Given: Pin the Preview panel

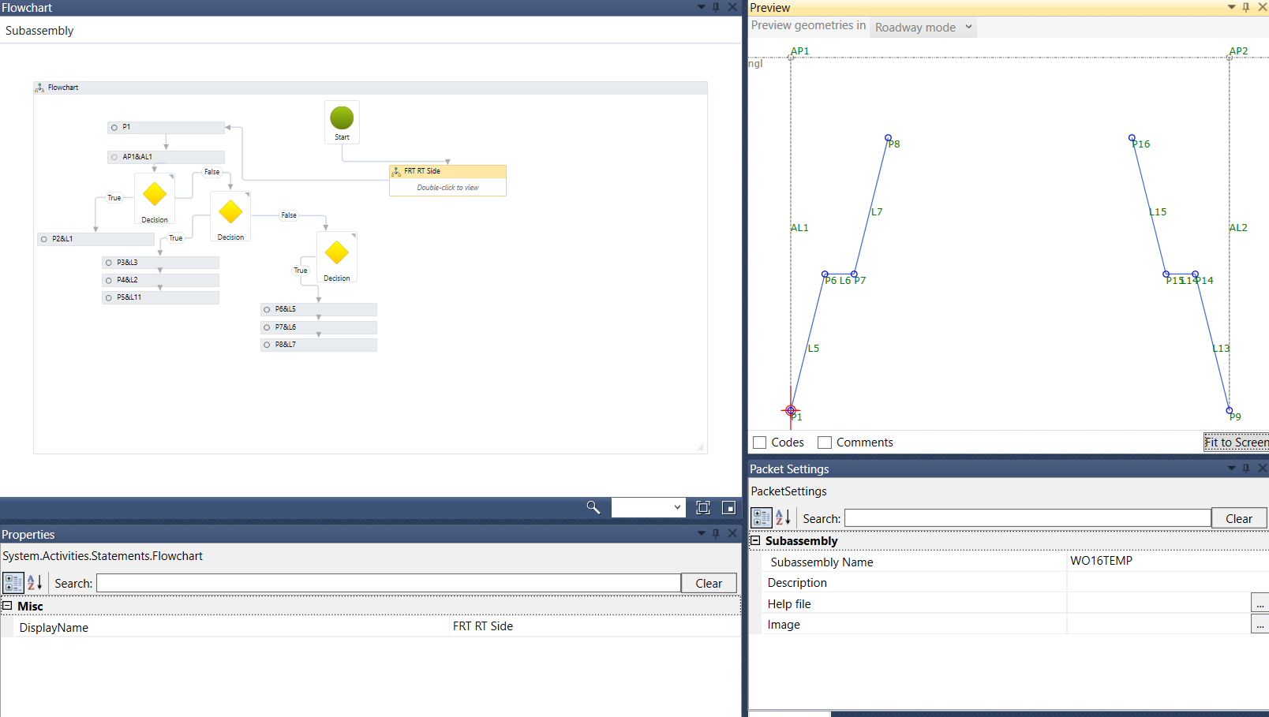Looking at the screenshot, I should tap(1246, 7).
